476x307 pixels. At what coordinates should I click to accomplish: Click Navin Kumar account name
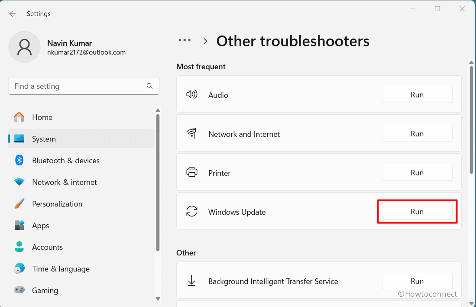[70, 43]
